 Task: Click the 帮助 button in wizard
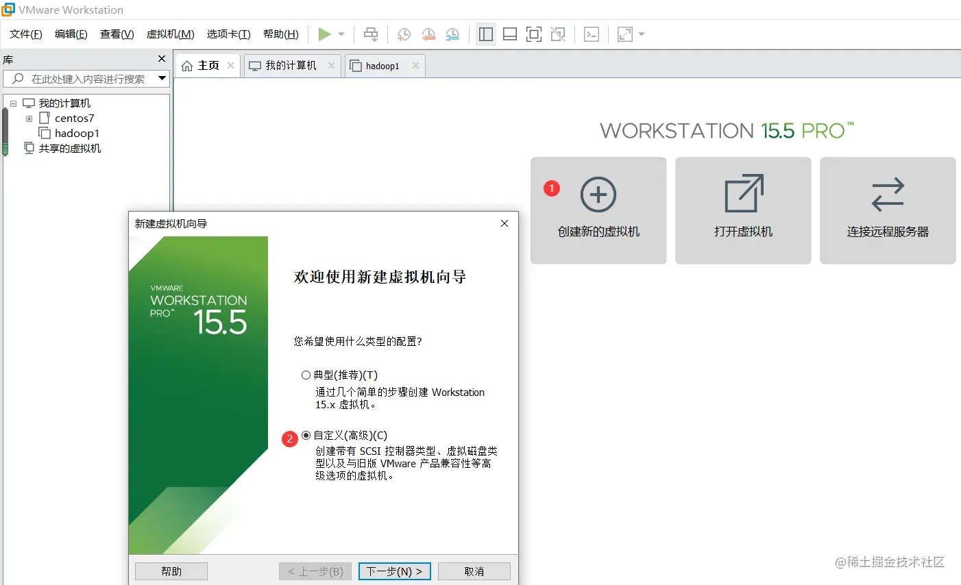click(171, 571)
